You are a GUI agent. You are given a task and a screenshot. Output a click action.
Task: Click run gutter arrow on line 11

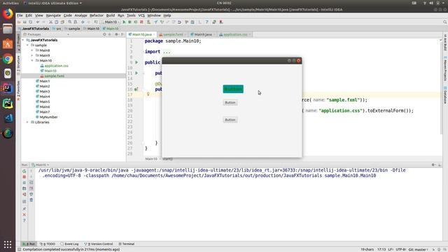pos(136,73)
